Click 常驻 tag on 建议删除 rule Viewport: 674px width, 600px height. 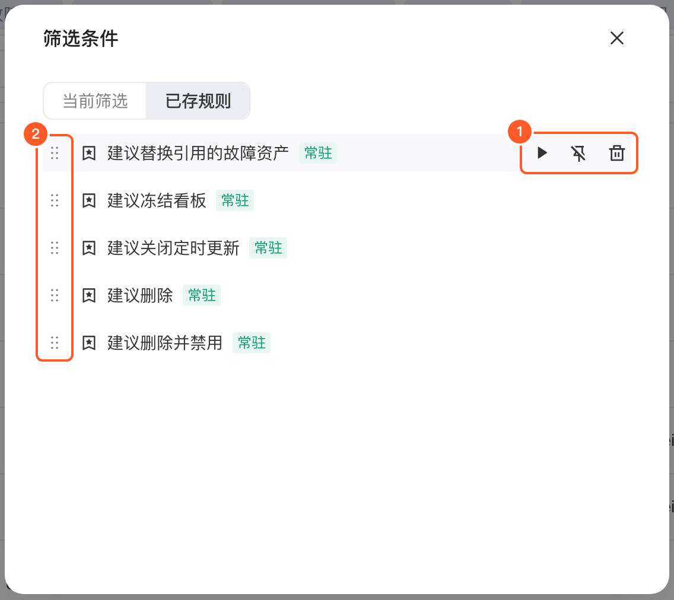coord(202,295)
